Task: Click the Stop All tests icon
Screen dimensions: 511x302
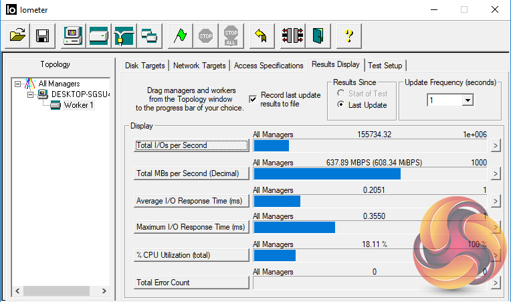Action: 231,35
